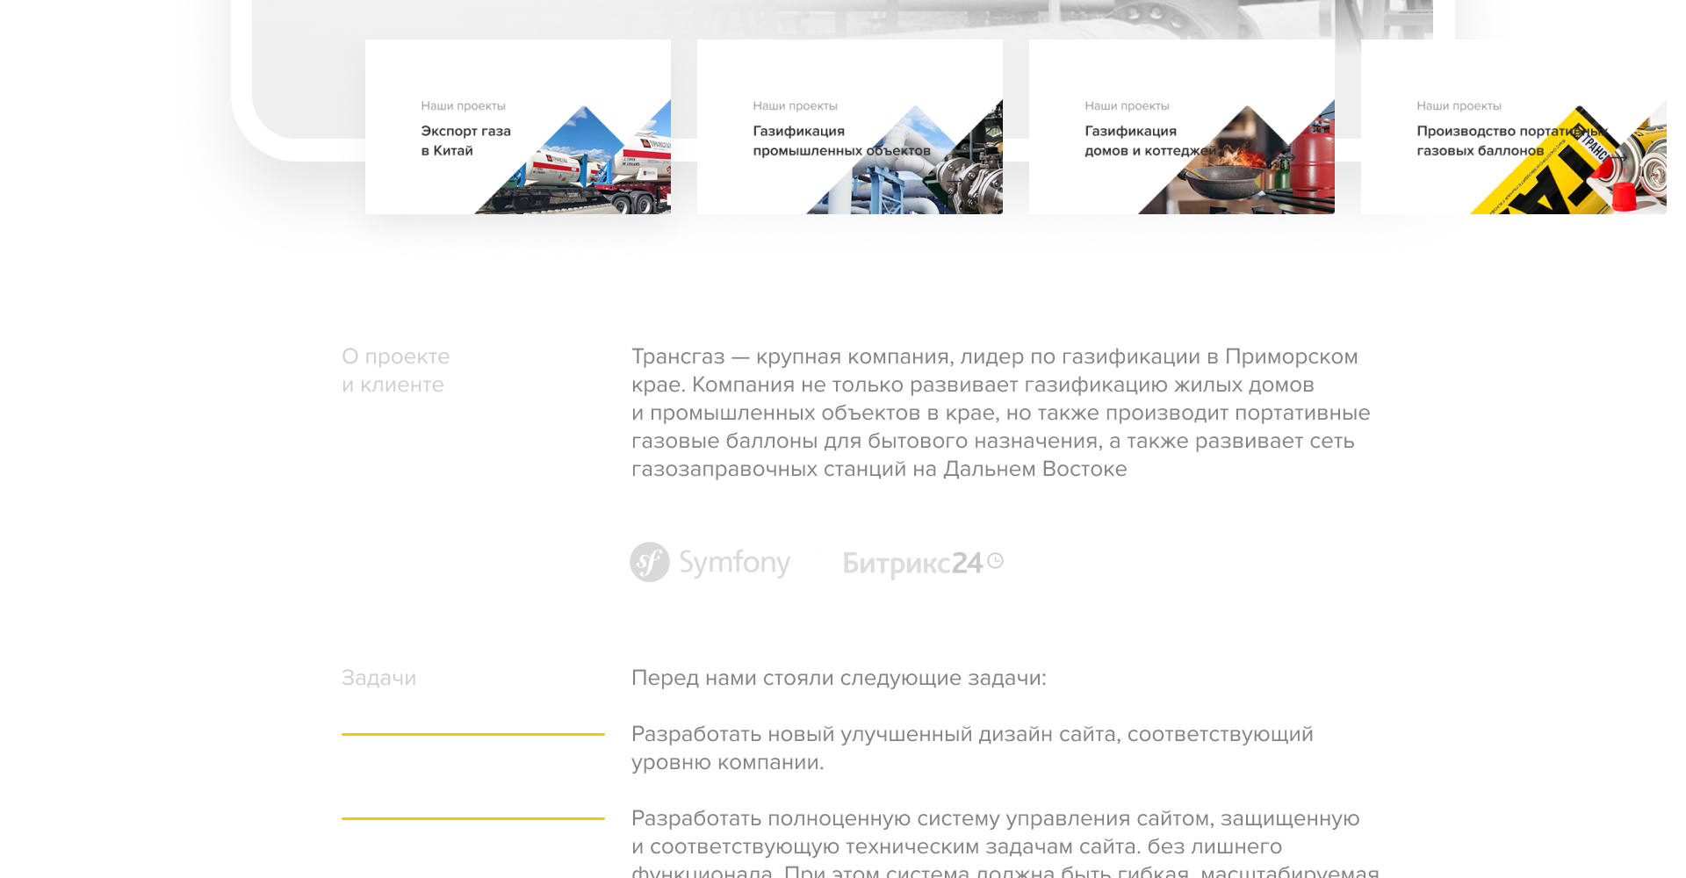The image size is (1686, 878).
Task: Click the second yellow divider line
Action: [x=472, y=818]
